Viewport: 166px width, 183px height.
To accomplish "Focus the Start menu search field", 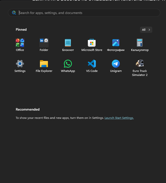I will pos(84,13).
